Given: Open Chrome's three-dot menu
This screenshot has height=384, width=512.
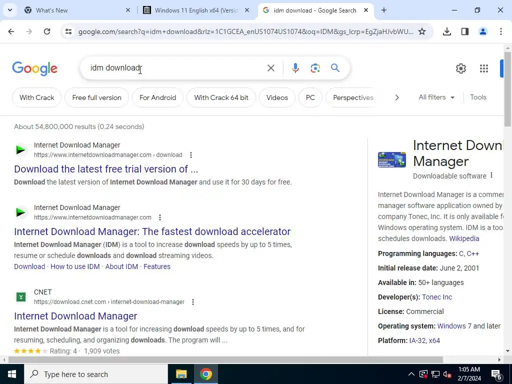Looking at the screenshot, I should [x=501, y=31].
